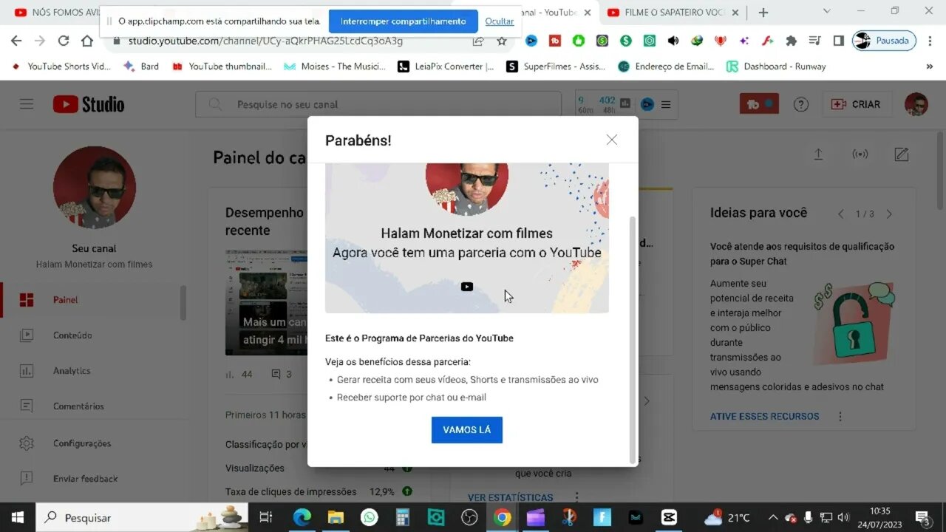Click the browser home icon
This screenshot has height=532, width=946.
87,41
